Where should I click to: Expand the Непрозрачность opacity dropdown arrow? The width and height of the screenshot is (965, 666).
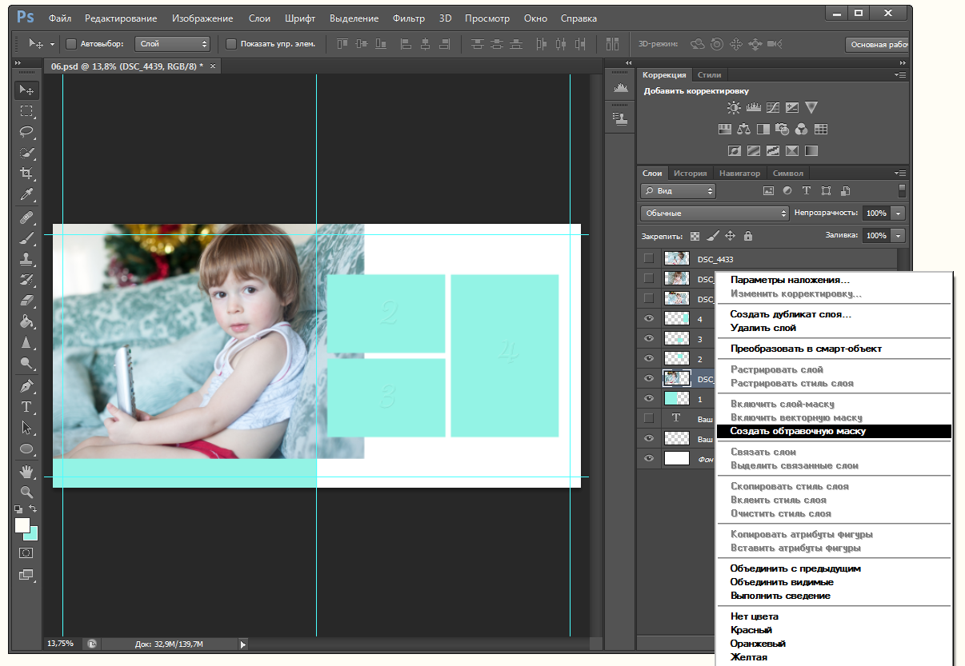[x=899, y=213]
